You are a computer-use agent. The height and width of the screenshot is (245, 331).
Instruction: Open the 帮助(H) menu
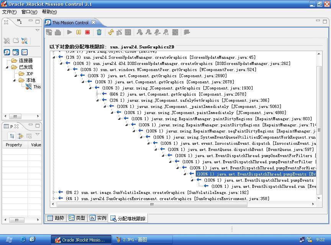(49, 12)
